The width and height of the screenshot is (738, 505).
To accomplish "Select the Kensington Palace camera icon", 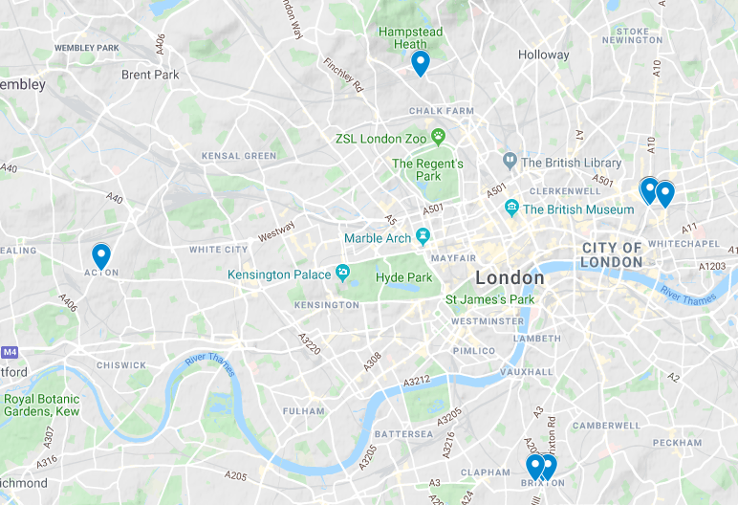I will coord(343,273).
